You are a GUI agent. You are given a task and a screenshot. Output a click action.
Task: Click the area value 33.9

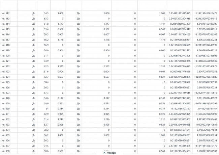tap(46, 61)
